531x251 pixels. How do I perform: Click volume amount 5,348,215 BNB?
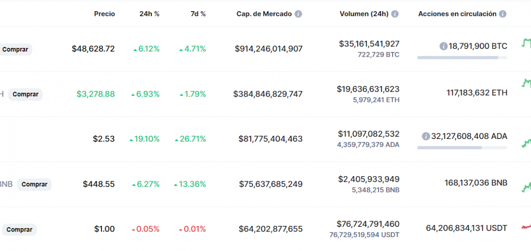[x=376, y=190]
